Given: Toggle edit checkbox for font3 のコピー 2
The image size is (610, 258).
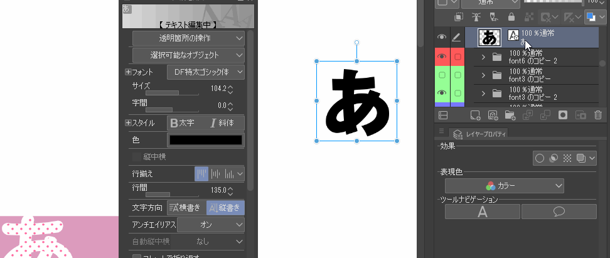Looking at the screenshot, I should pos(457,93).
